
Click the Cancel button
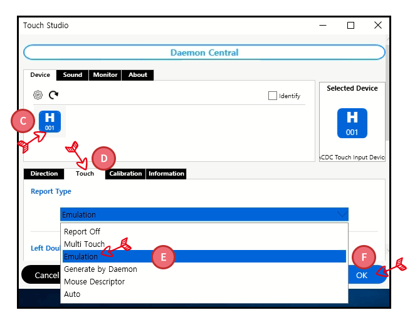41,275
